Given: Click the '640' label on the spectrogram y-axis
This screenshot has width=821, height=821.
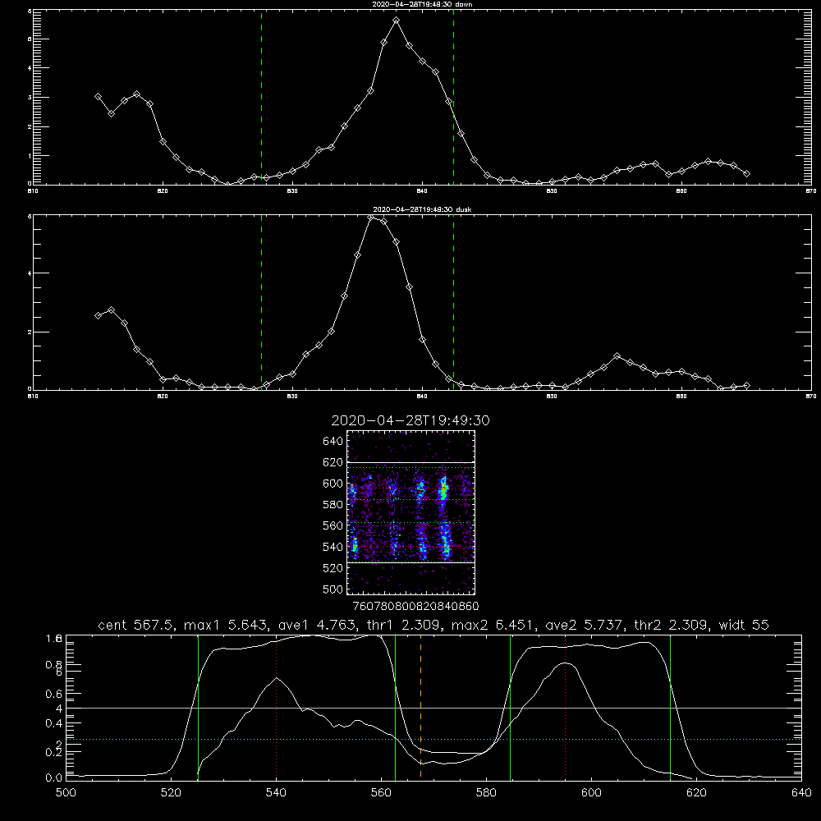Looking at the screenshot, I should pos(333,441).
